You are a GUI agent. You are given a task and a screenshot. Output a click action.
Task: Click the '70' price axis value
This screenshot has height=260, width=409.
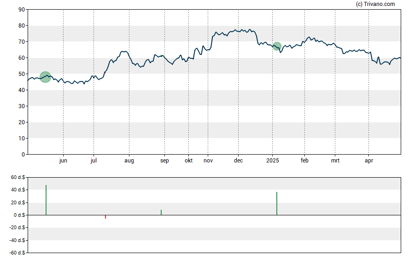click(x=21, y=42)
